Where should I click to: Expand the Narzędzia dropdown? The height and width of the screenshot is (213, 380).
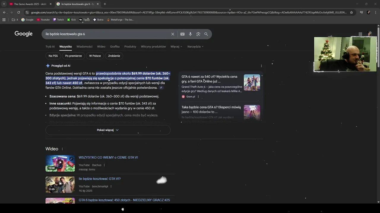click(x=196, y=46)
